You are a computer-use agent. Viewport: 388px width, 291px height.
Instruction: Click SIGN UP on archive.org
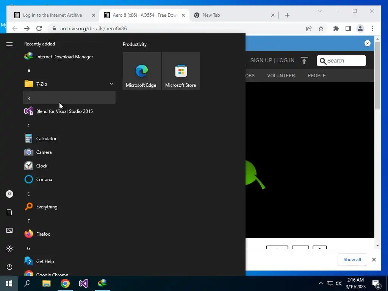click(x=261, y=60)
